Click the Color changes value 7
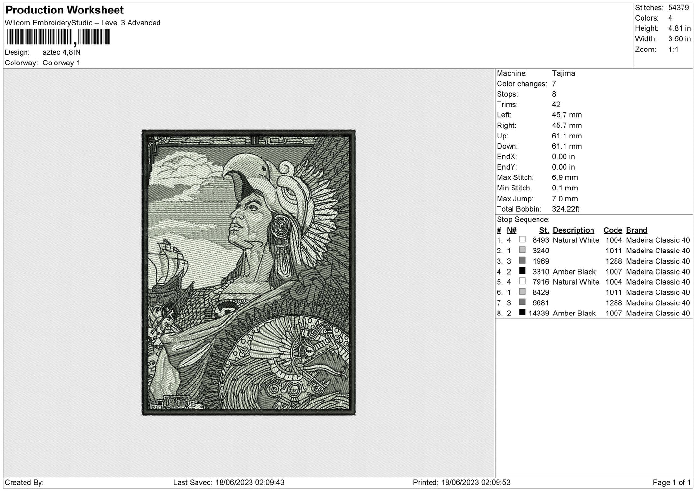696x491 pixels. pyautogui.click(x=554, y=84)
